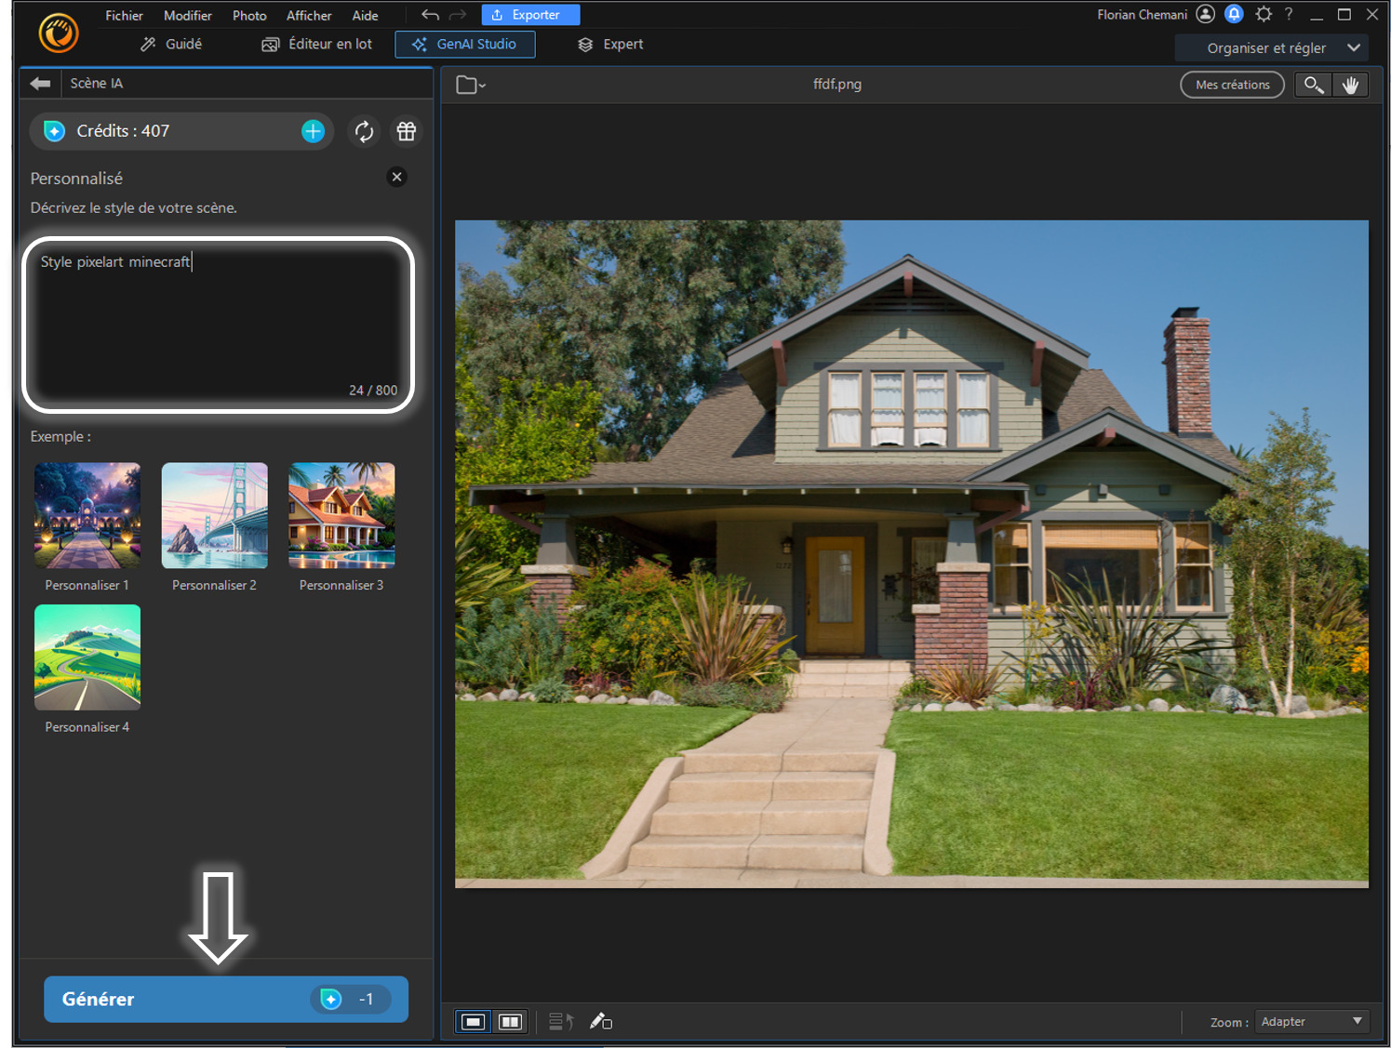Click the undo arrow

point(430,15)
